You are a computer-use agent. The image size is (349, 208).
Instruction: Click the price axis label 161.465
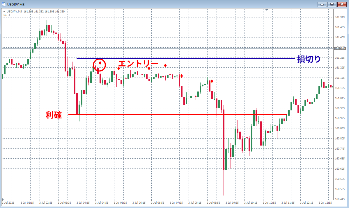coord(340,27)
